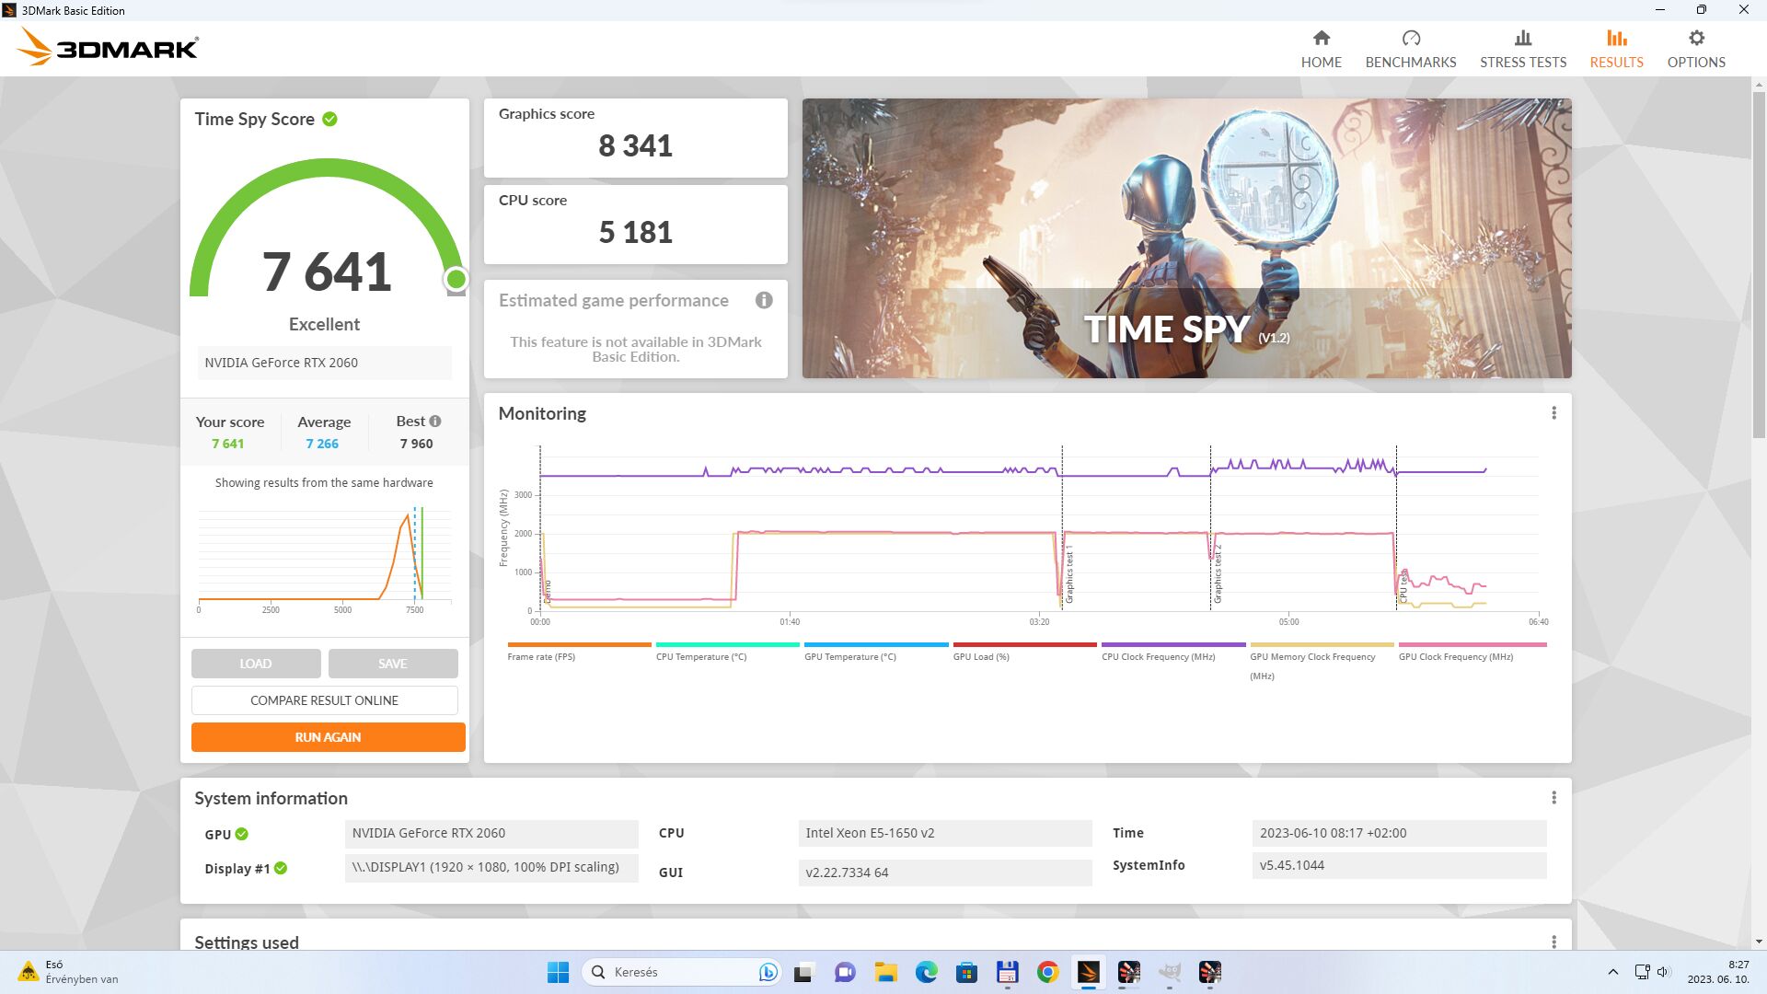Open Monitoring panel three-dot menu
This screenshot has height=994, width=1767.
point(1553,413)
